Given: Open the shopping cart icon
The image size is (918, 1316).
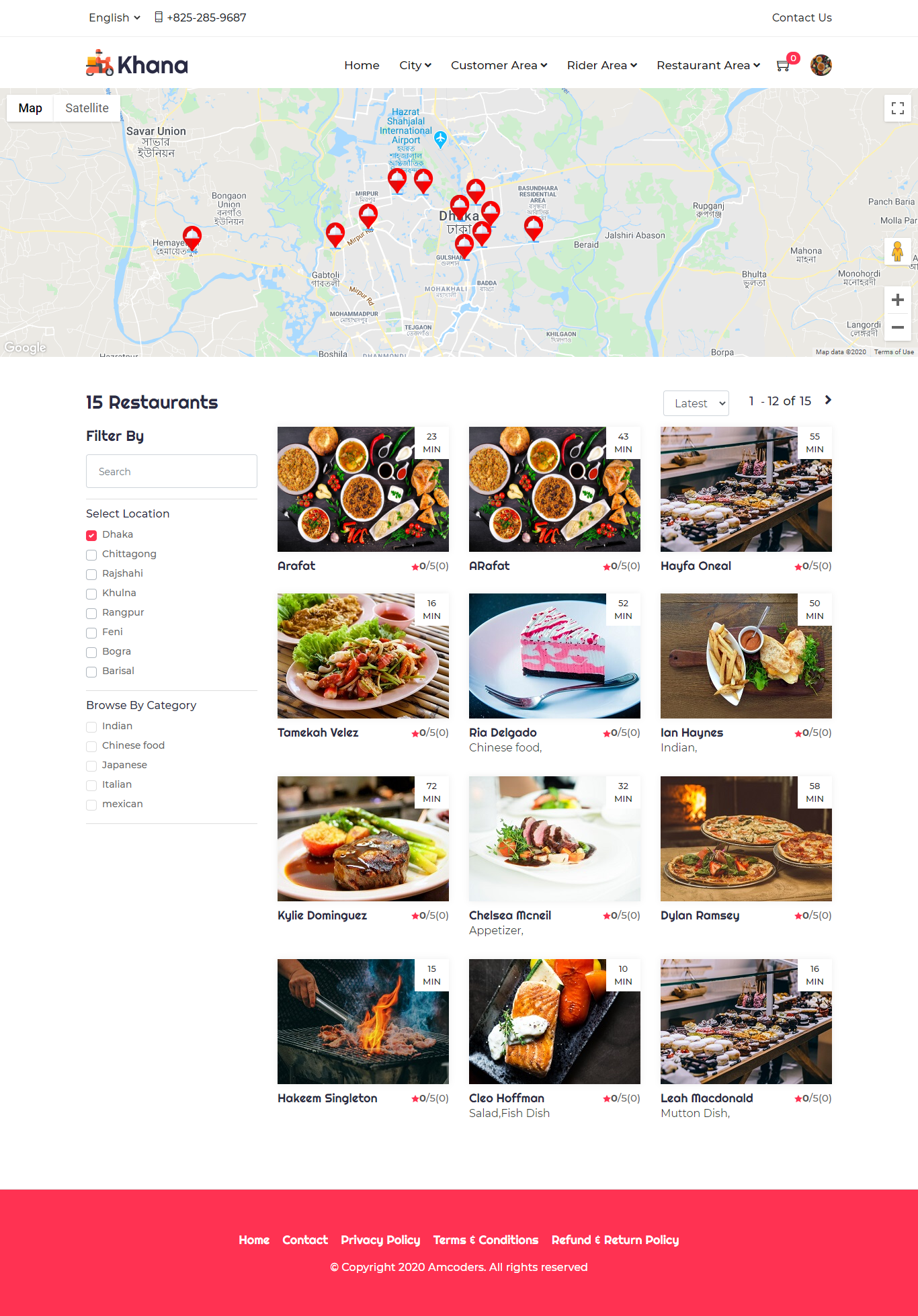Looking at the screenshot, I should pyautogui.click(x=783, y=65).
